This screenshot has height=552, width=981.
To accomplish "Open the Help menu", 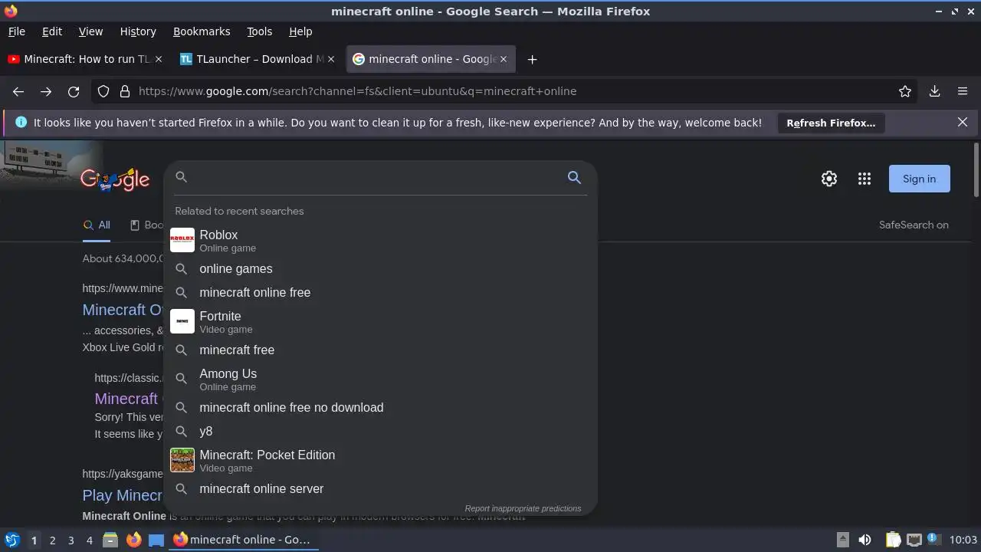I will pos(300,31).
